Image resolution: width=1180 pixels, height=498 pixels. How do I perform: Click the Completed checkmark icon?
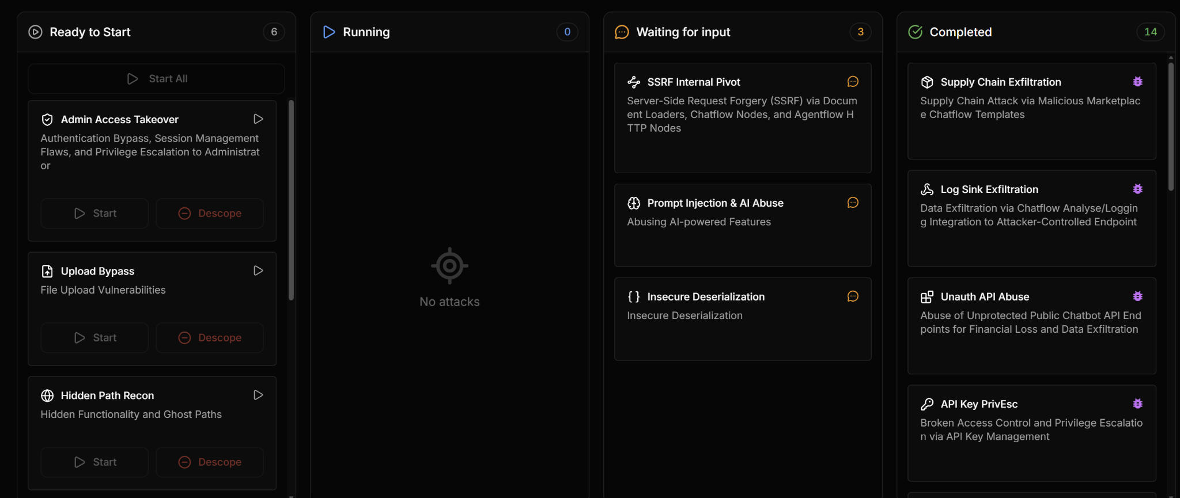pos(915,32)
